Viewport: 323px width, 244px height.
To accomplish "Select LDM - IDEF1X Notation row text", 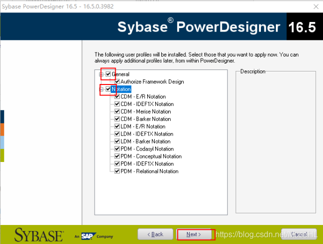I will 147,134.
